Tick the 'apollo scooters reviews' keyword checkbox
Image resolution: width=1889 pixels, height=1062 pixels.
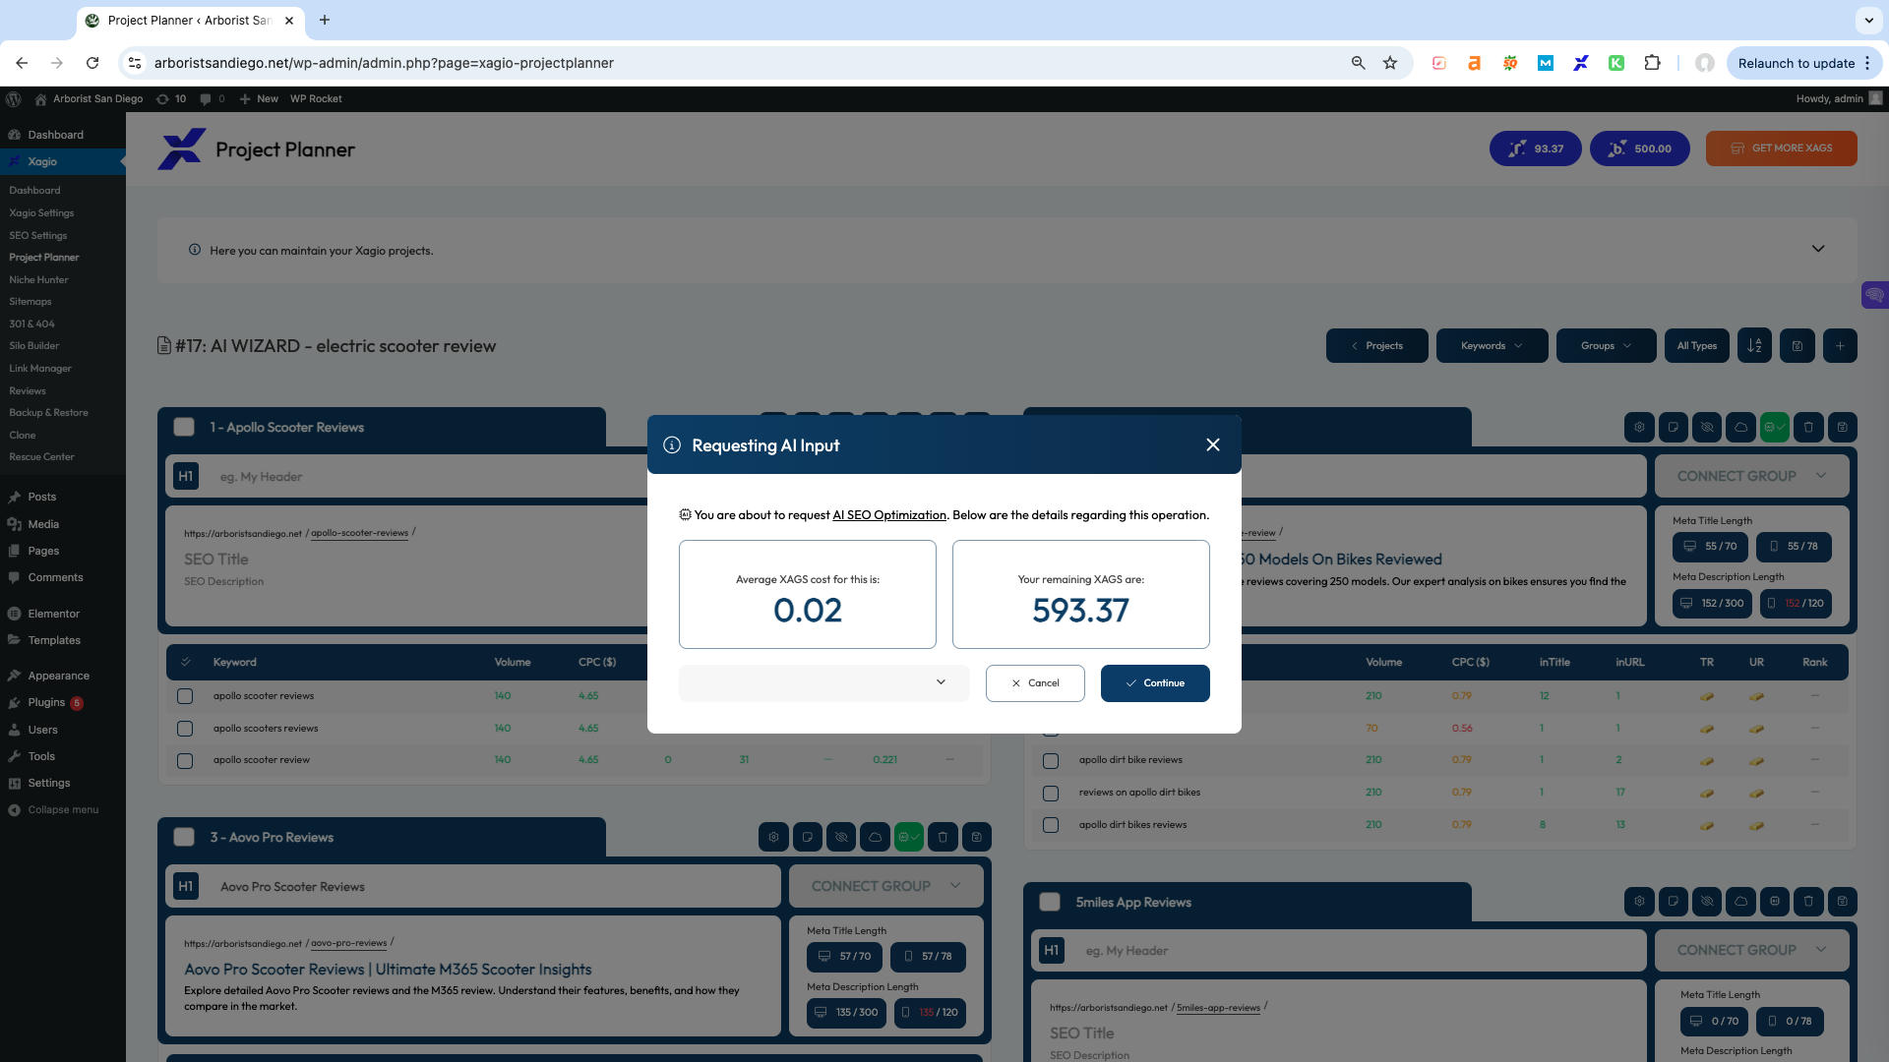coord(185,729)
